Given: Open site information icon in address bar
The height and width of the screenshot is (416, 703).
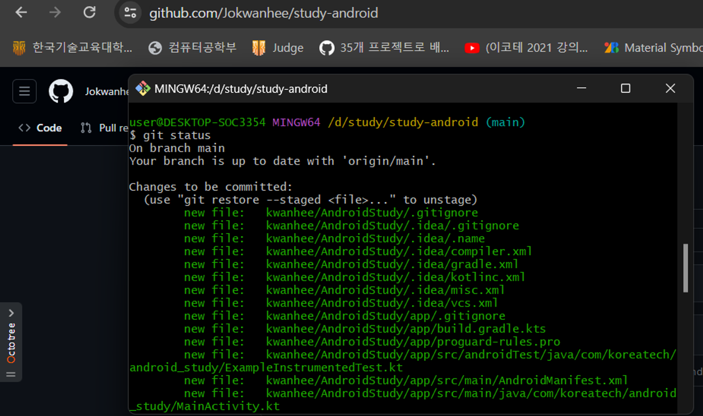Looking at the screenshot, I should pyautogui.click(x=130, y=13).
